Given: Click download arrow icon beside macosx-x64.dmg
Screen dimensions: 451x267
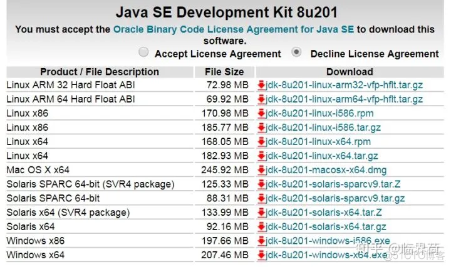Looking at the screenshot, I should point(261,170).
